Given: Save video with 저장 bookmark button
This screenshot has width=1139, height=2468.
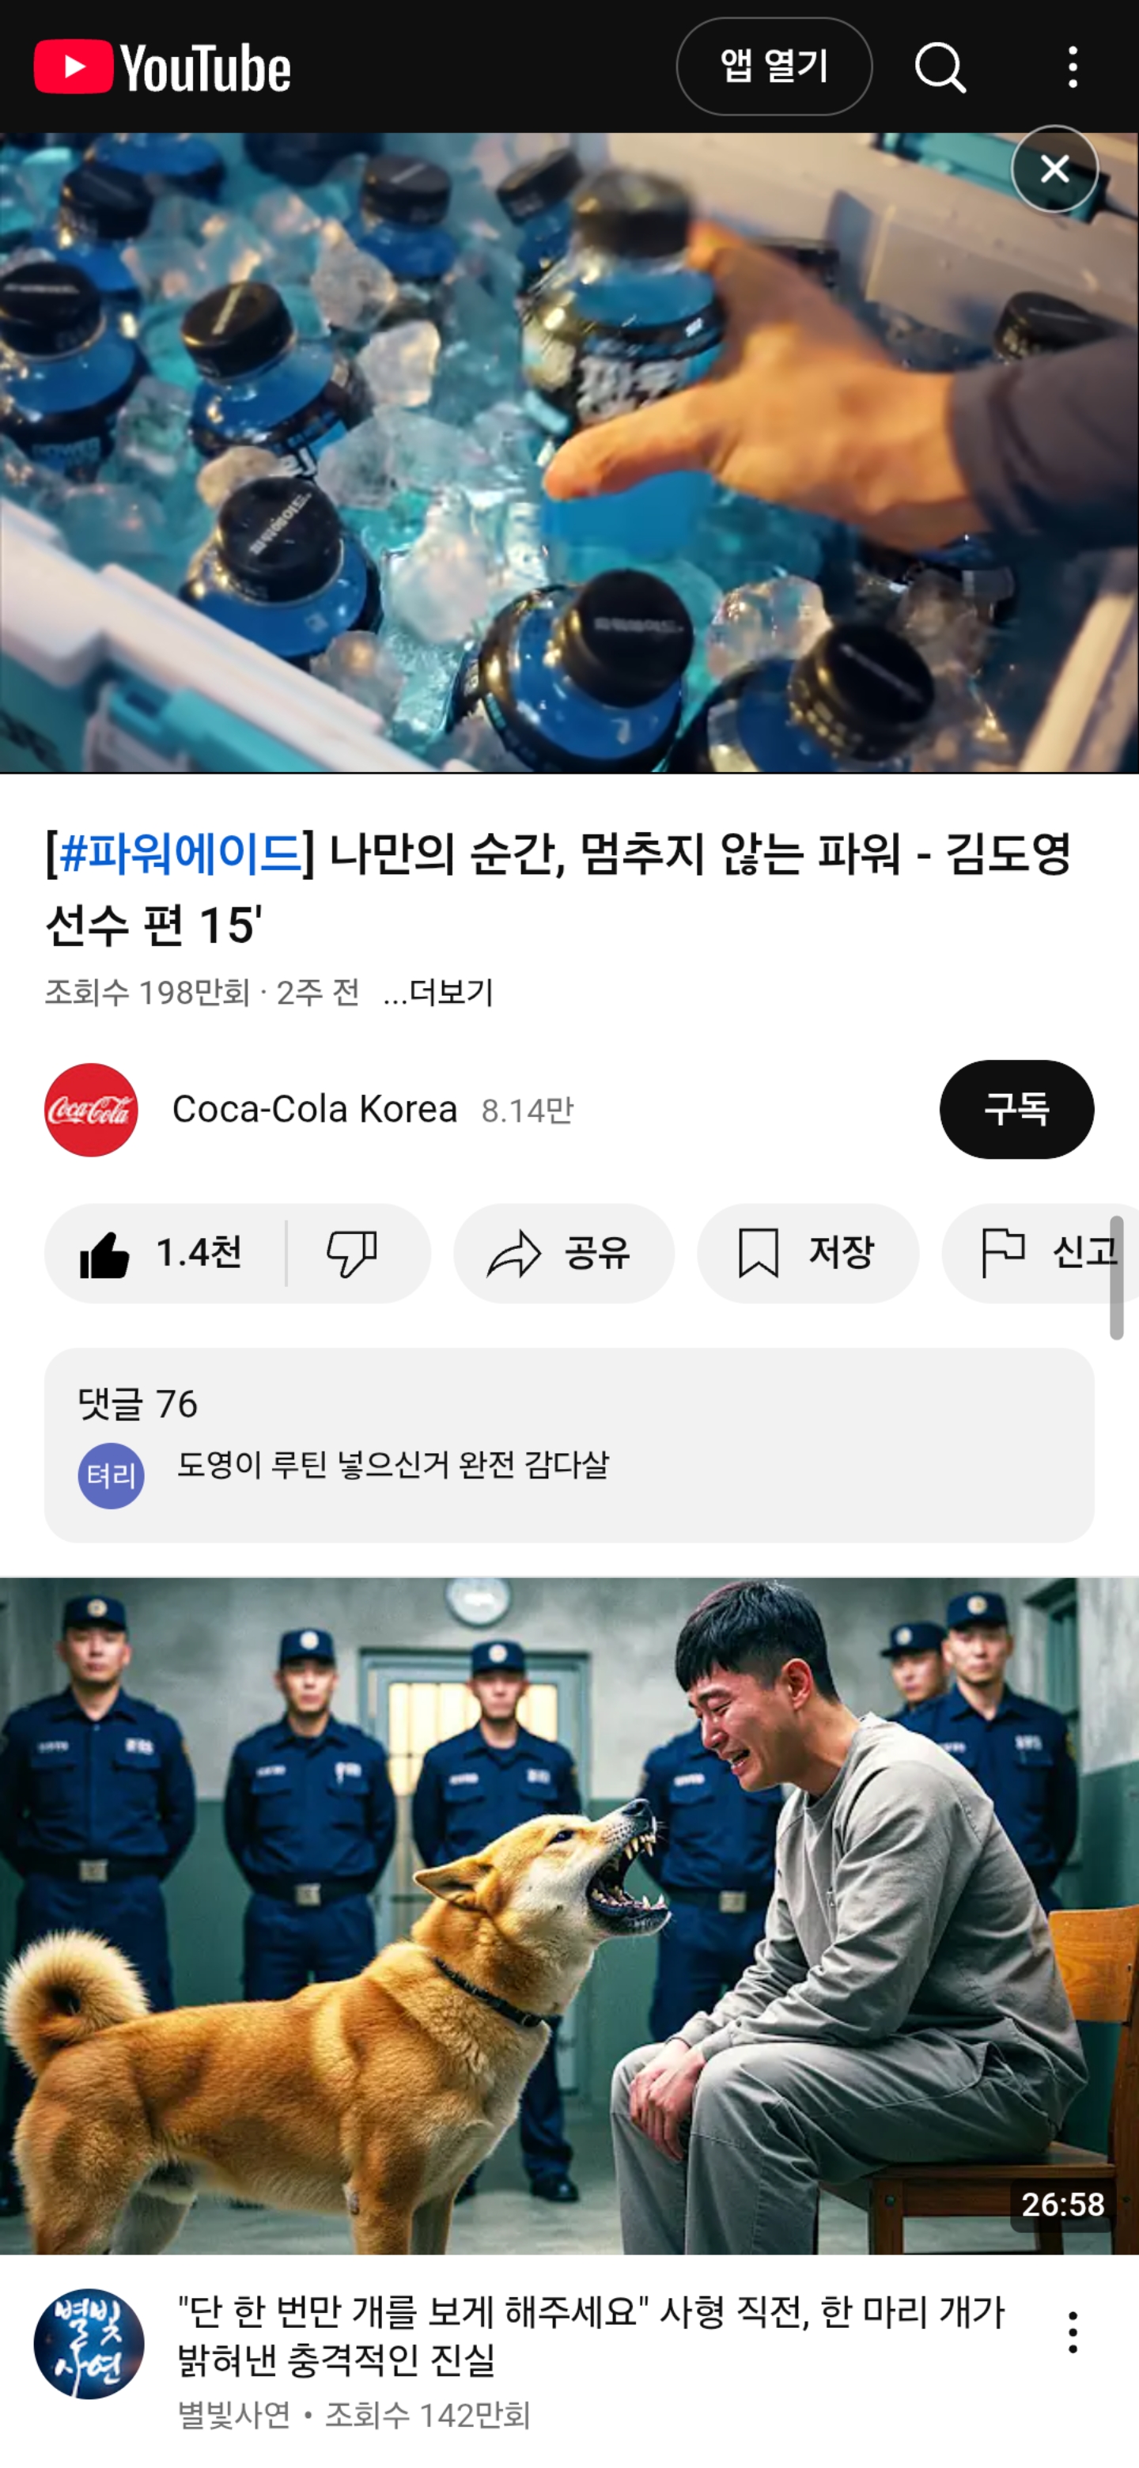Looking at the screenshot, I should 808,1253.
